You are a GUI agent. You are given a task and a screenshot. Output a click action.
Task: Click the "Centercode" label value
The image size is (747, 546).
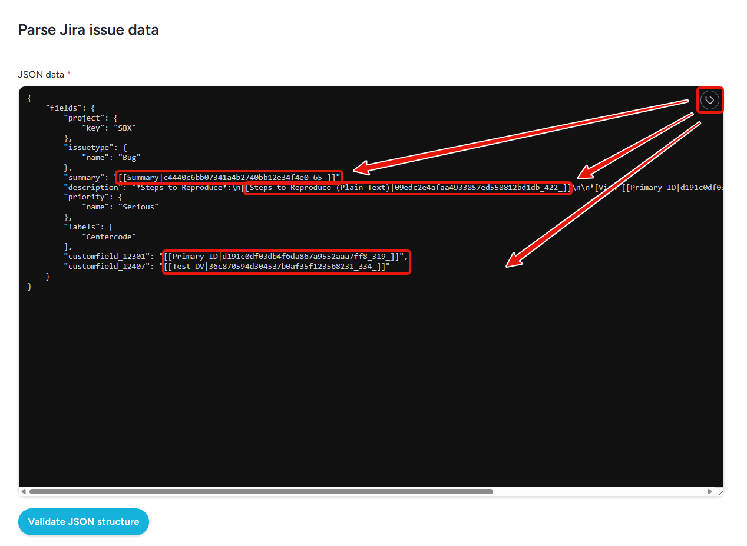110,237
